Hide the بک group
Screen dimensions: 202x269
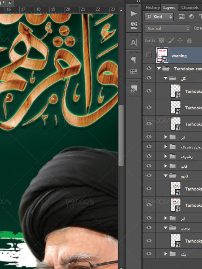[x=149, y=253]
